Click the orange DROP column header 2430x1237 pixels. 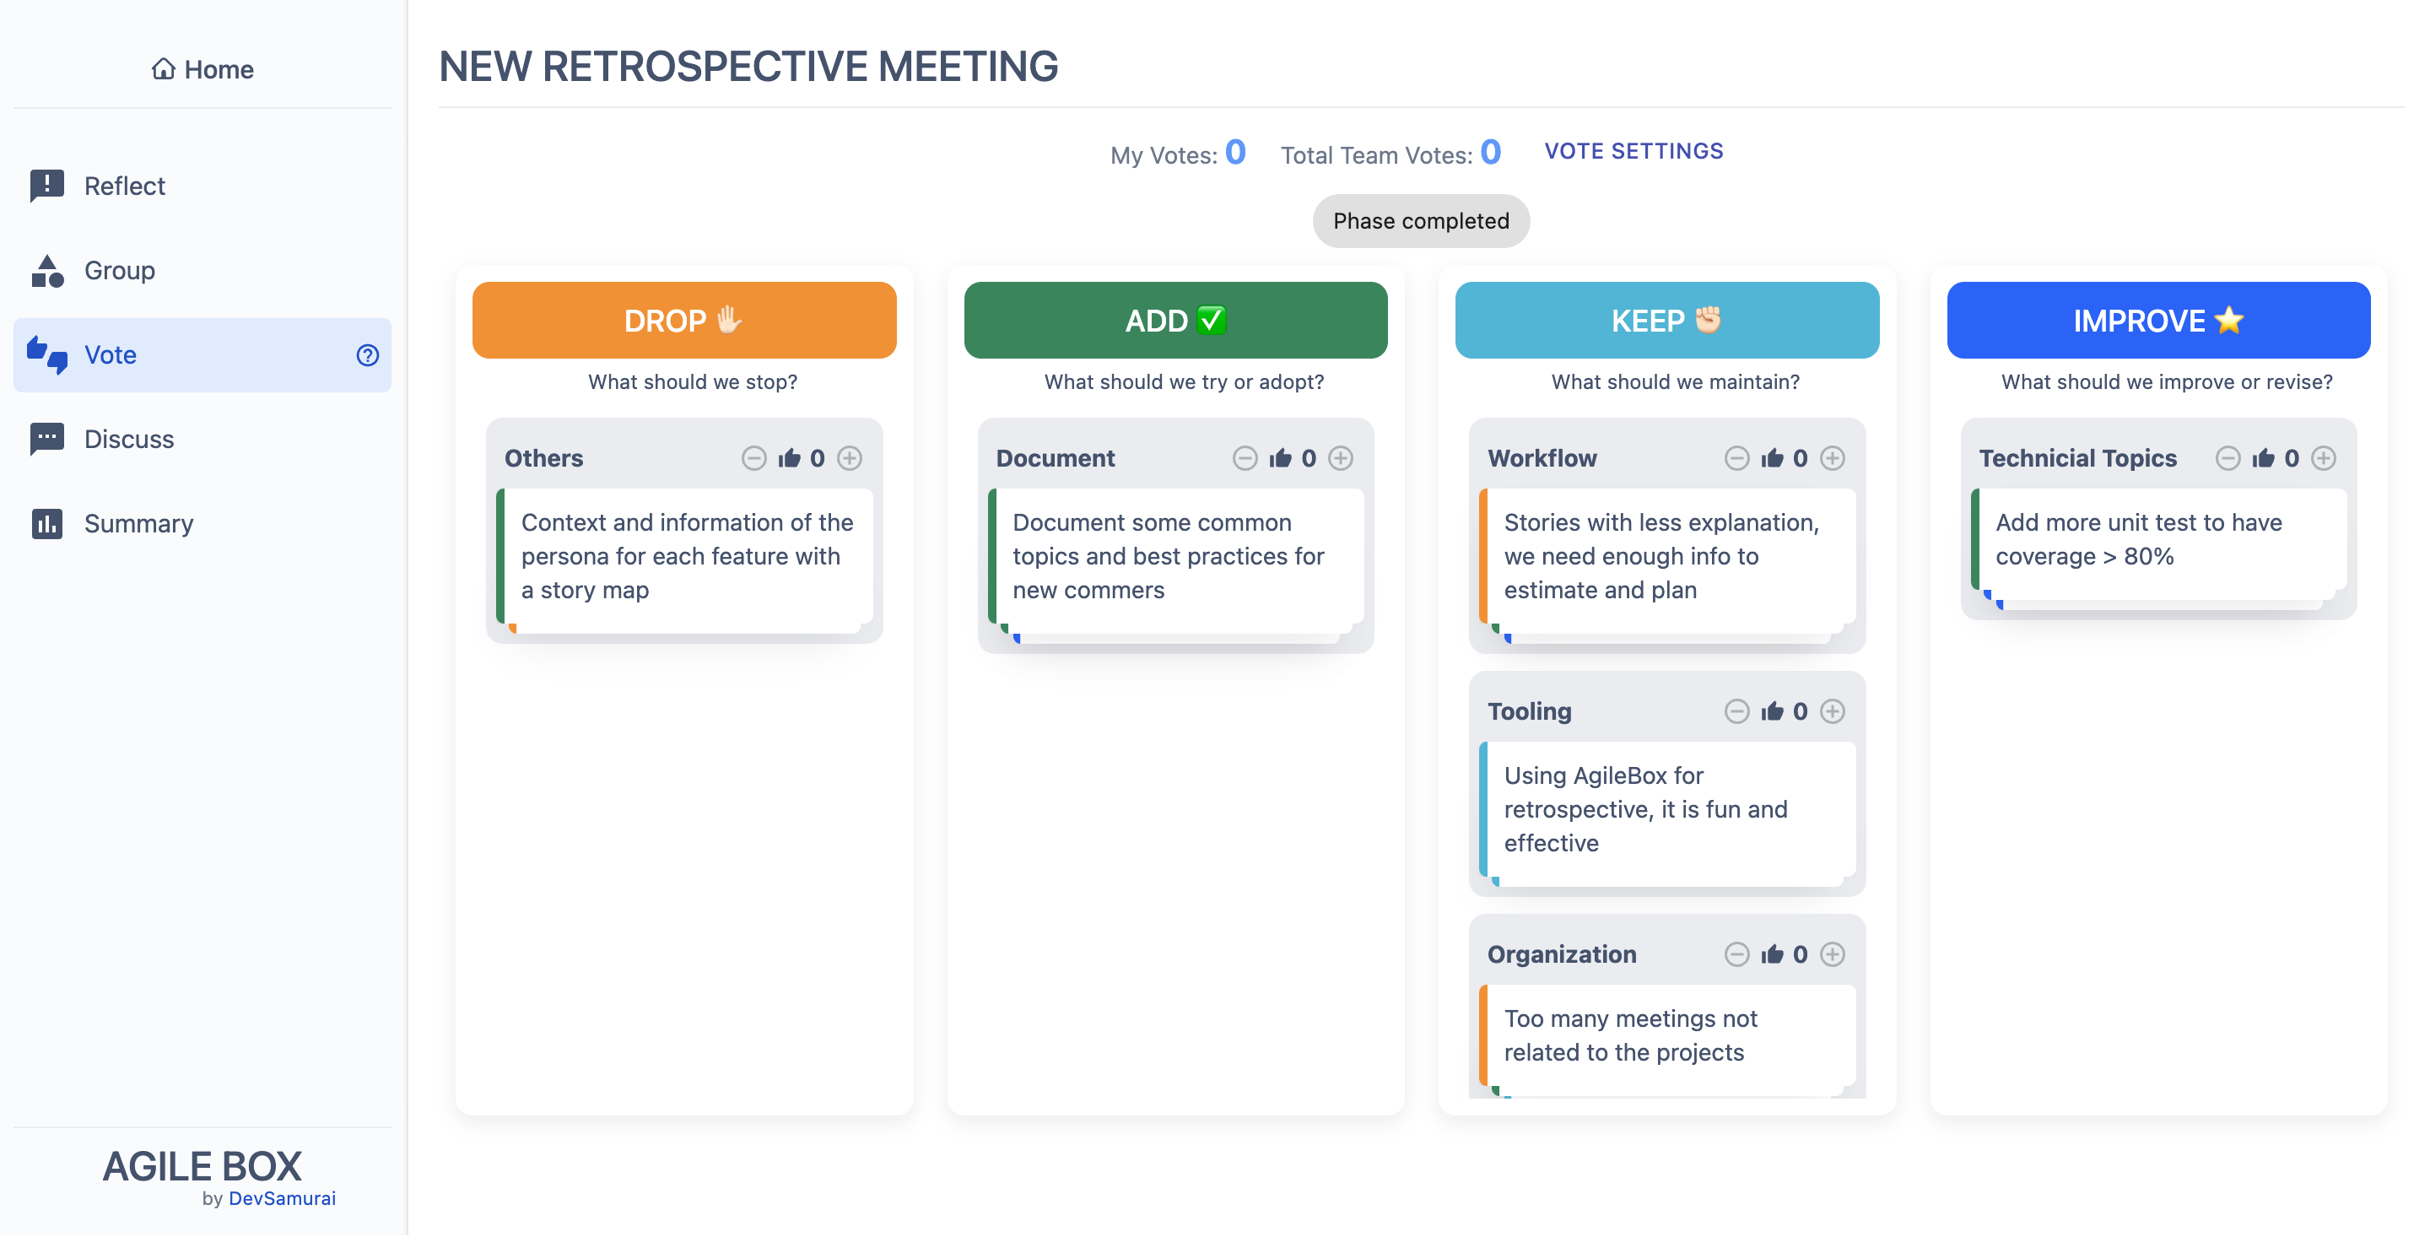tap(684, 320)
